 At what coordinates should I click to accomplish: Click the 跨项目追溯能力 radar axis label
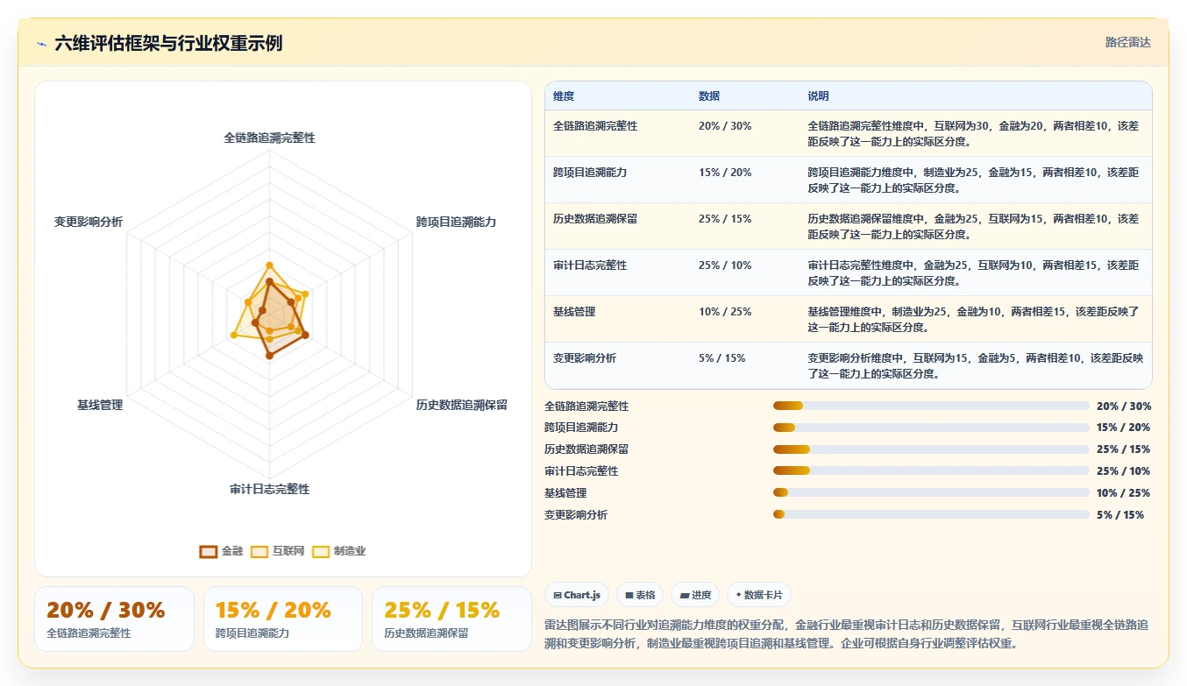click(456, 223)
